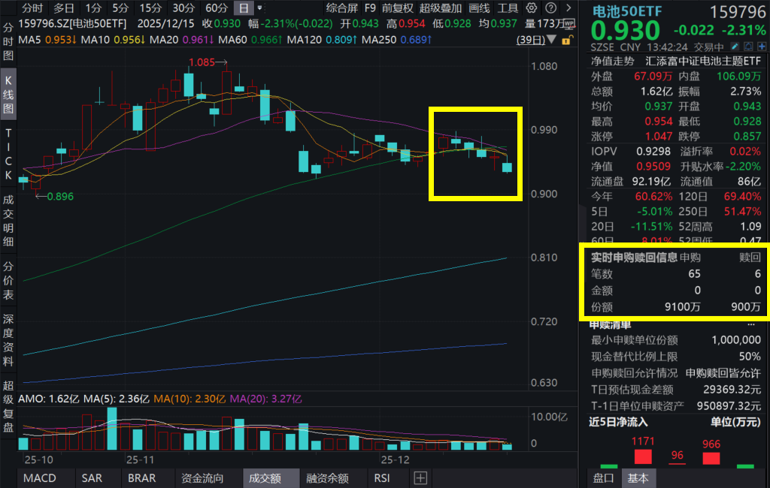Open 成交明细 in left sidebar
770x488 pixels.
9,221
